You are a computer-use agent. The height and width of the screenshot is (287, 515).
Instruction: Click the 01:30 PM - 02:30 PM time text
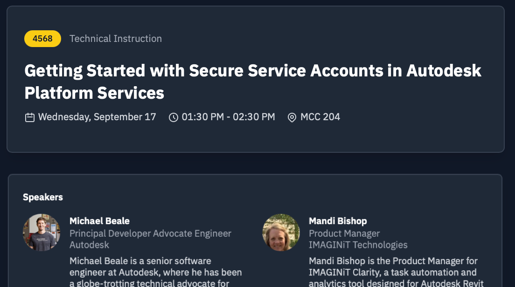tap(228, 117)
